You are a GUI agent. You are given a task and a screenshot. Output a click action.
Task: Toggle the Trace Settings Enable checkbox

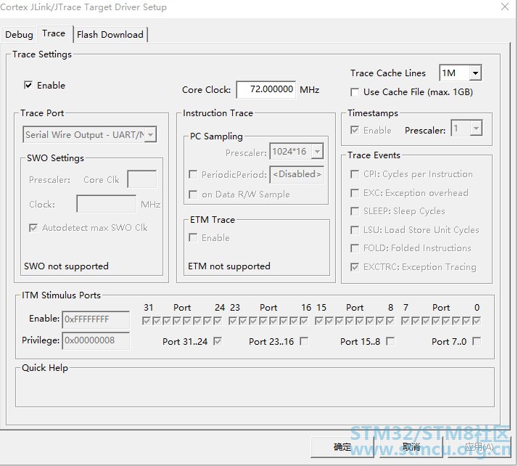(x=28, y=85)
